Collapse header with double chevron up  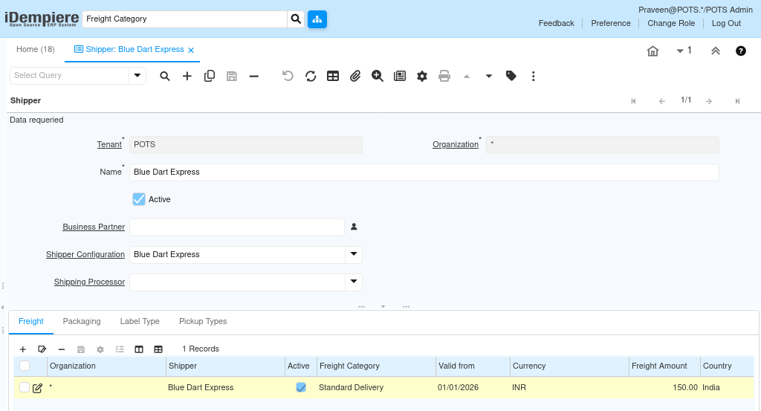716,51
